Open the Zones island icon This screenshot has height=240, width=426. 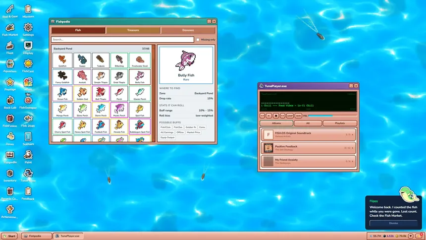10,139
